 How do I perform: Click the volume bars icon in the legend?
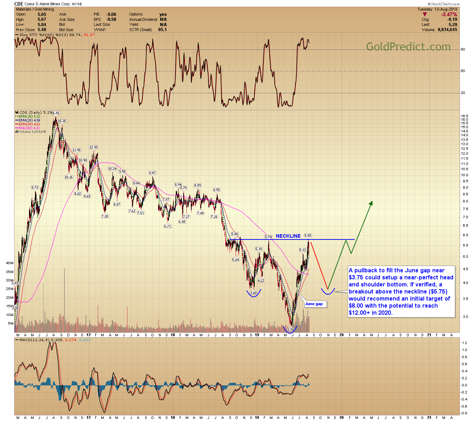(x=16, y=132)
